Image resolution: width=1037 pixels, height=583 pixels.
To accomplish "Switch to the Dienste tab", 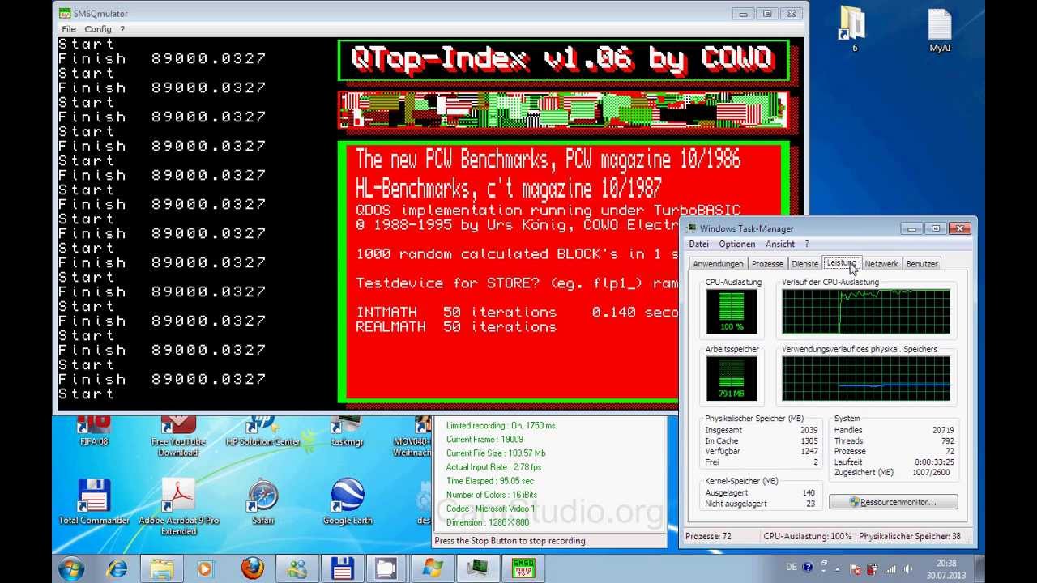I will tap(805, 264).
